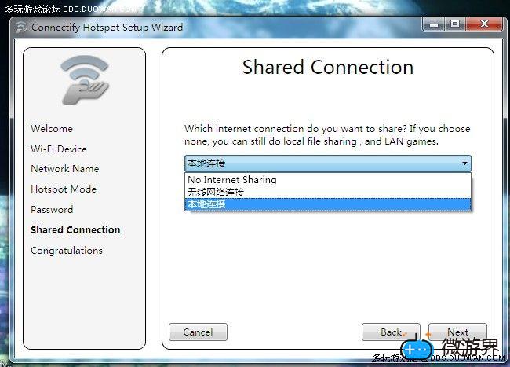This screenshot has height=367, width=510.
Task: Click the Connectify hand logo in sidebar
Action: pos(85,80)
